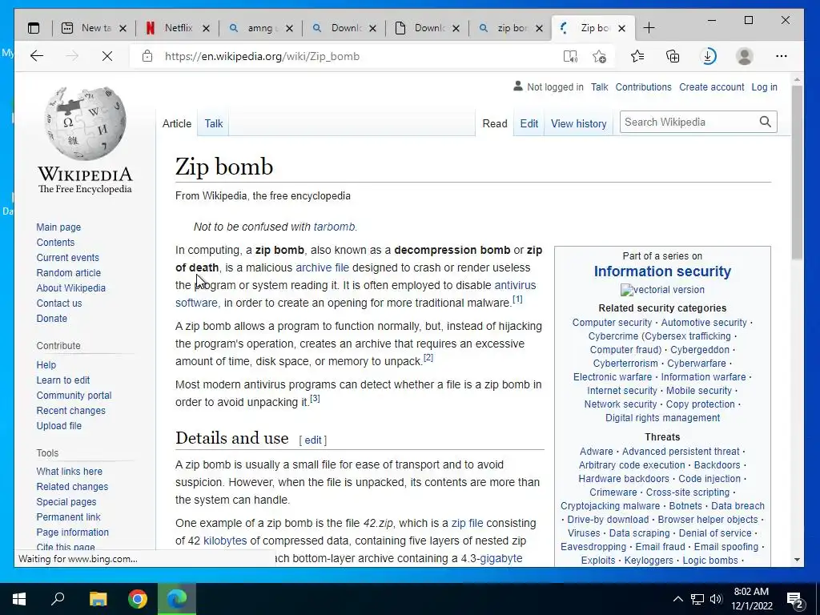This screenshot has width=820, height=615.
Task: Open the Collections icon
Action: tap(673, 56)
